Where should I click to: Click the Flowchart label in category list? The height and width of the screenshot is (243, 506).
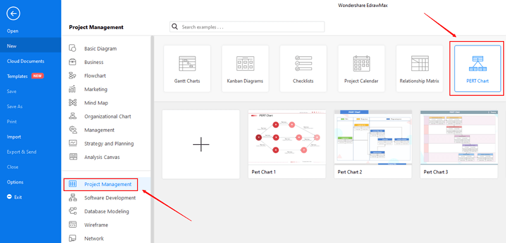tap(96, 75)
